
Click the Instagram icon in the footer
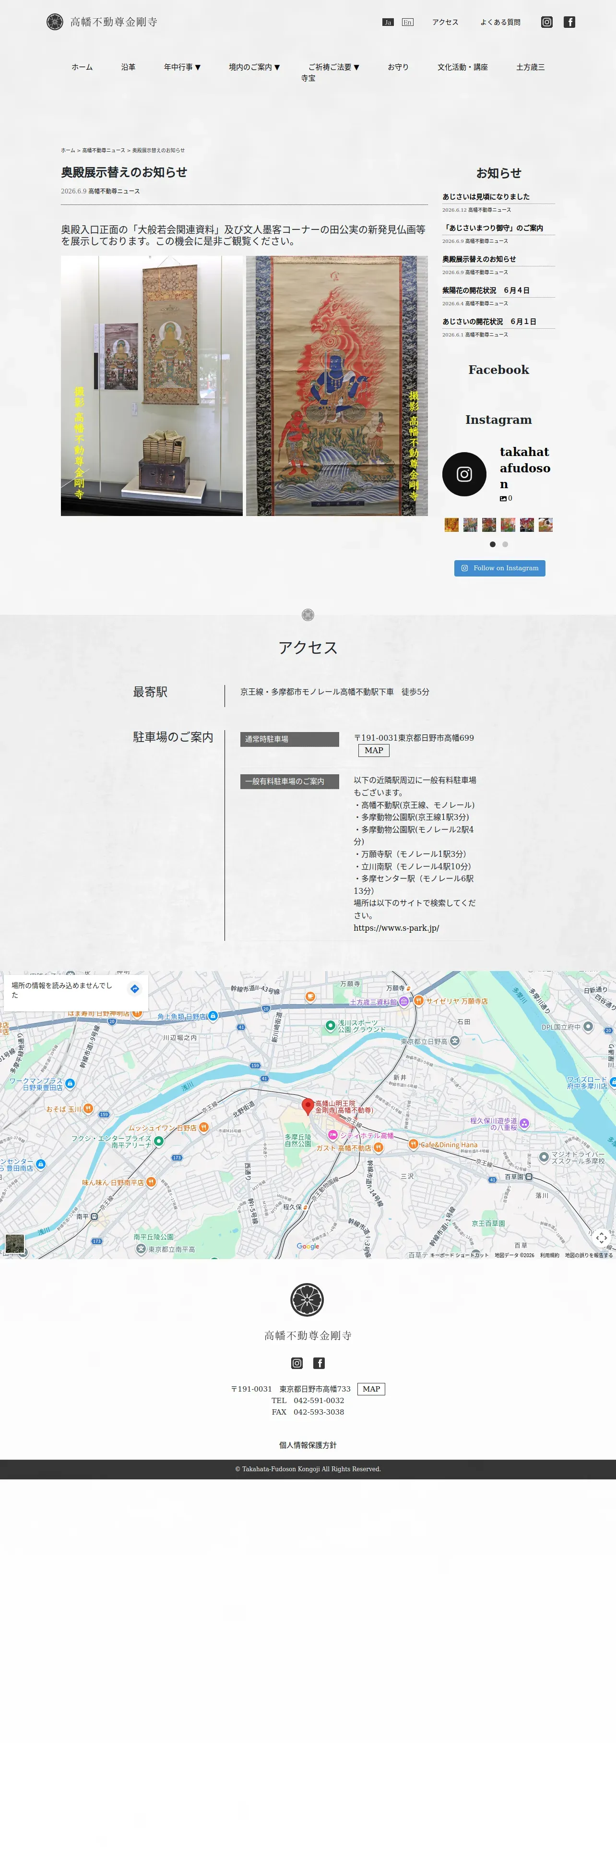point(297,1363)
